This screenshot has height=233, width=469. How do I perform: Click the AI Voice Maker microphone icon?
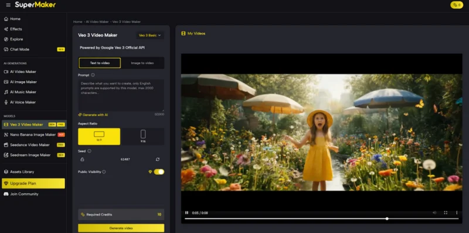coord(6,102)
